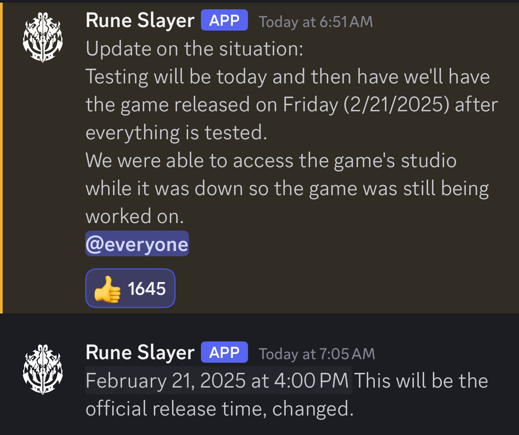The width and height of the screenshot is (519, 435).
Task: Open Rune Slayer username on second message
Action: click(x=140, y=353)
